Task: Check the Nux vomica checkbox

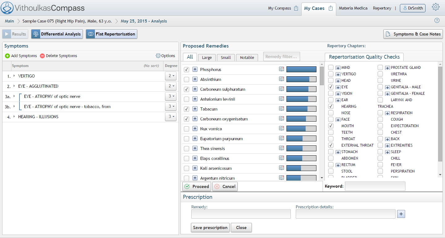Action: pos(186,129)
